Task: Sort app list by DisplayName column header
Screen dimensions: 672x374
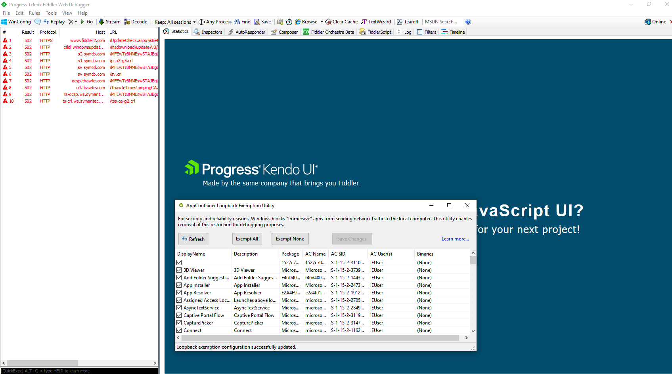Action: (x=203, y=254)
